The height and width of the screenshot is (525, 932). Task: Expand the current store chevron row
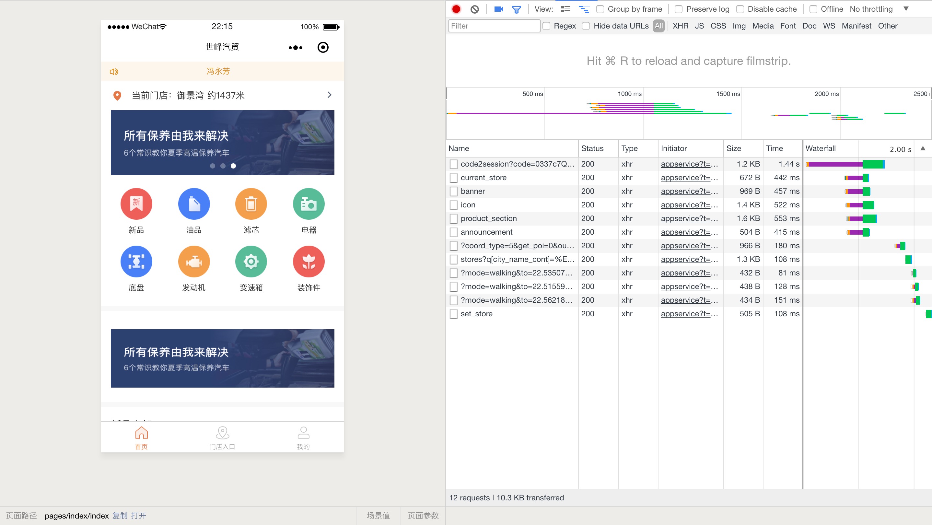click(329, 95)
